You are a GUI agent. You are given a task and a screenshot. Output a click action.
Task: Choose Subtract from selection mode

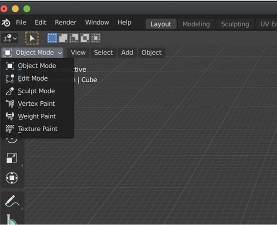click(x=74, y=38)
